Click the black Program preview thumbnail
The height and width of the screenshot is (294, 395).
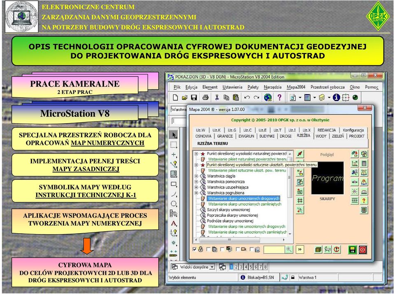327,178
